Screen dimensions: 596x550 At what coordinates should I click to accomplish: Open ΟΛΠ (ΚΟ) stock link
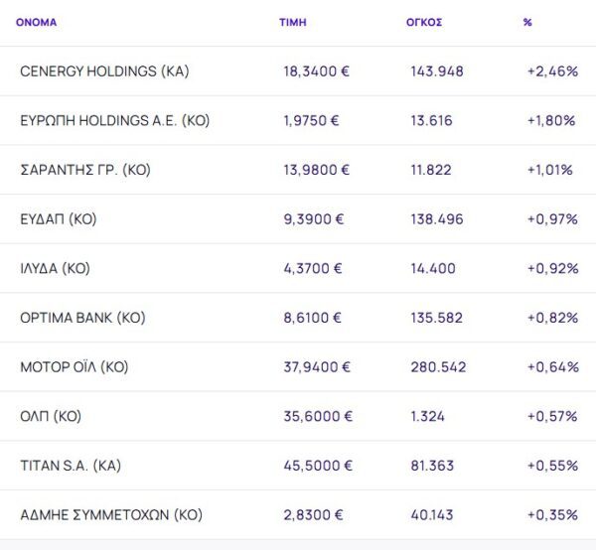[53, 416]
